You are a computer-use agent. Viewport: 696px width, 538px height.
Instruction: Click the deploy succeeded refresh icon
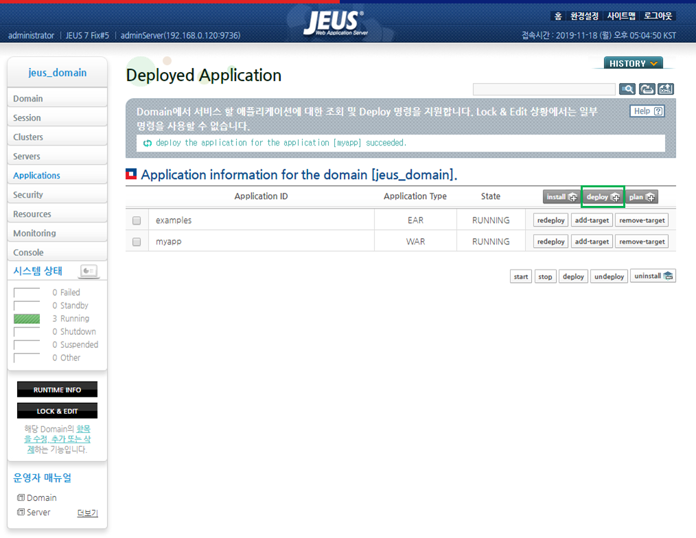pos(148,143)
